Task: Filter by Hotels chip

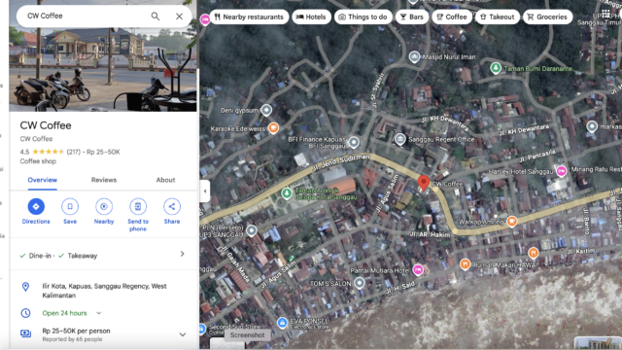Action: [x=311, y=17]
